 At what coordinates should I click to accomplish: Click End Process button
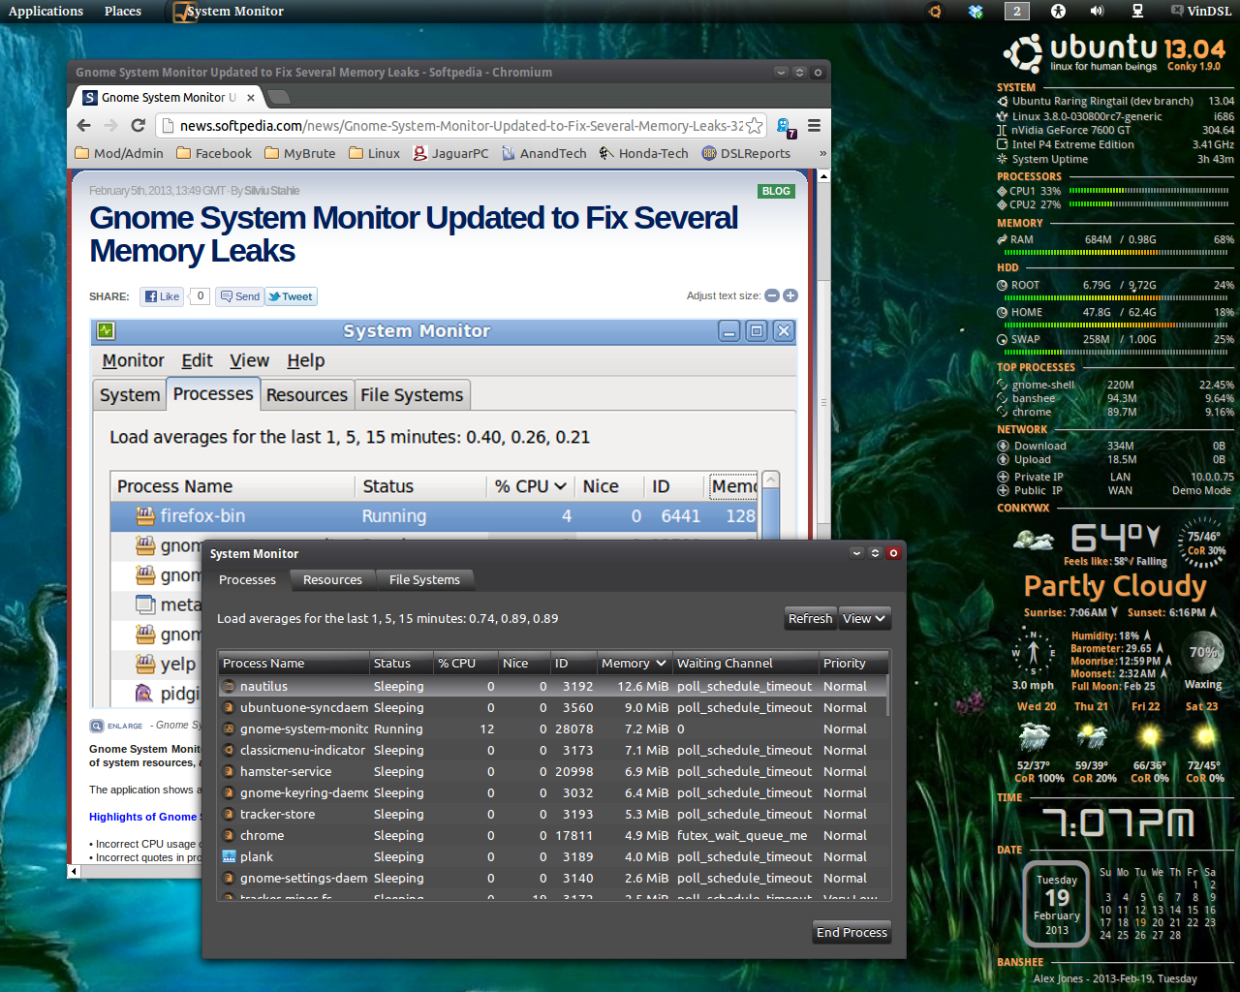[x=852, y=933]
